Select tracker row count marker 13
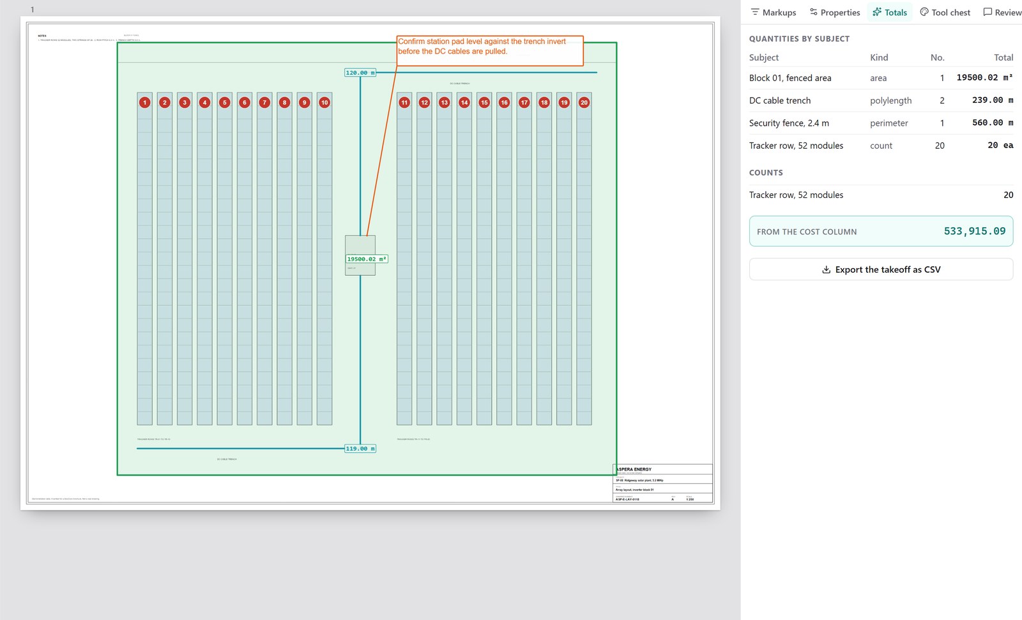This screenshot has height=620, width=1022. [x=445, y=102]
